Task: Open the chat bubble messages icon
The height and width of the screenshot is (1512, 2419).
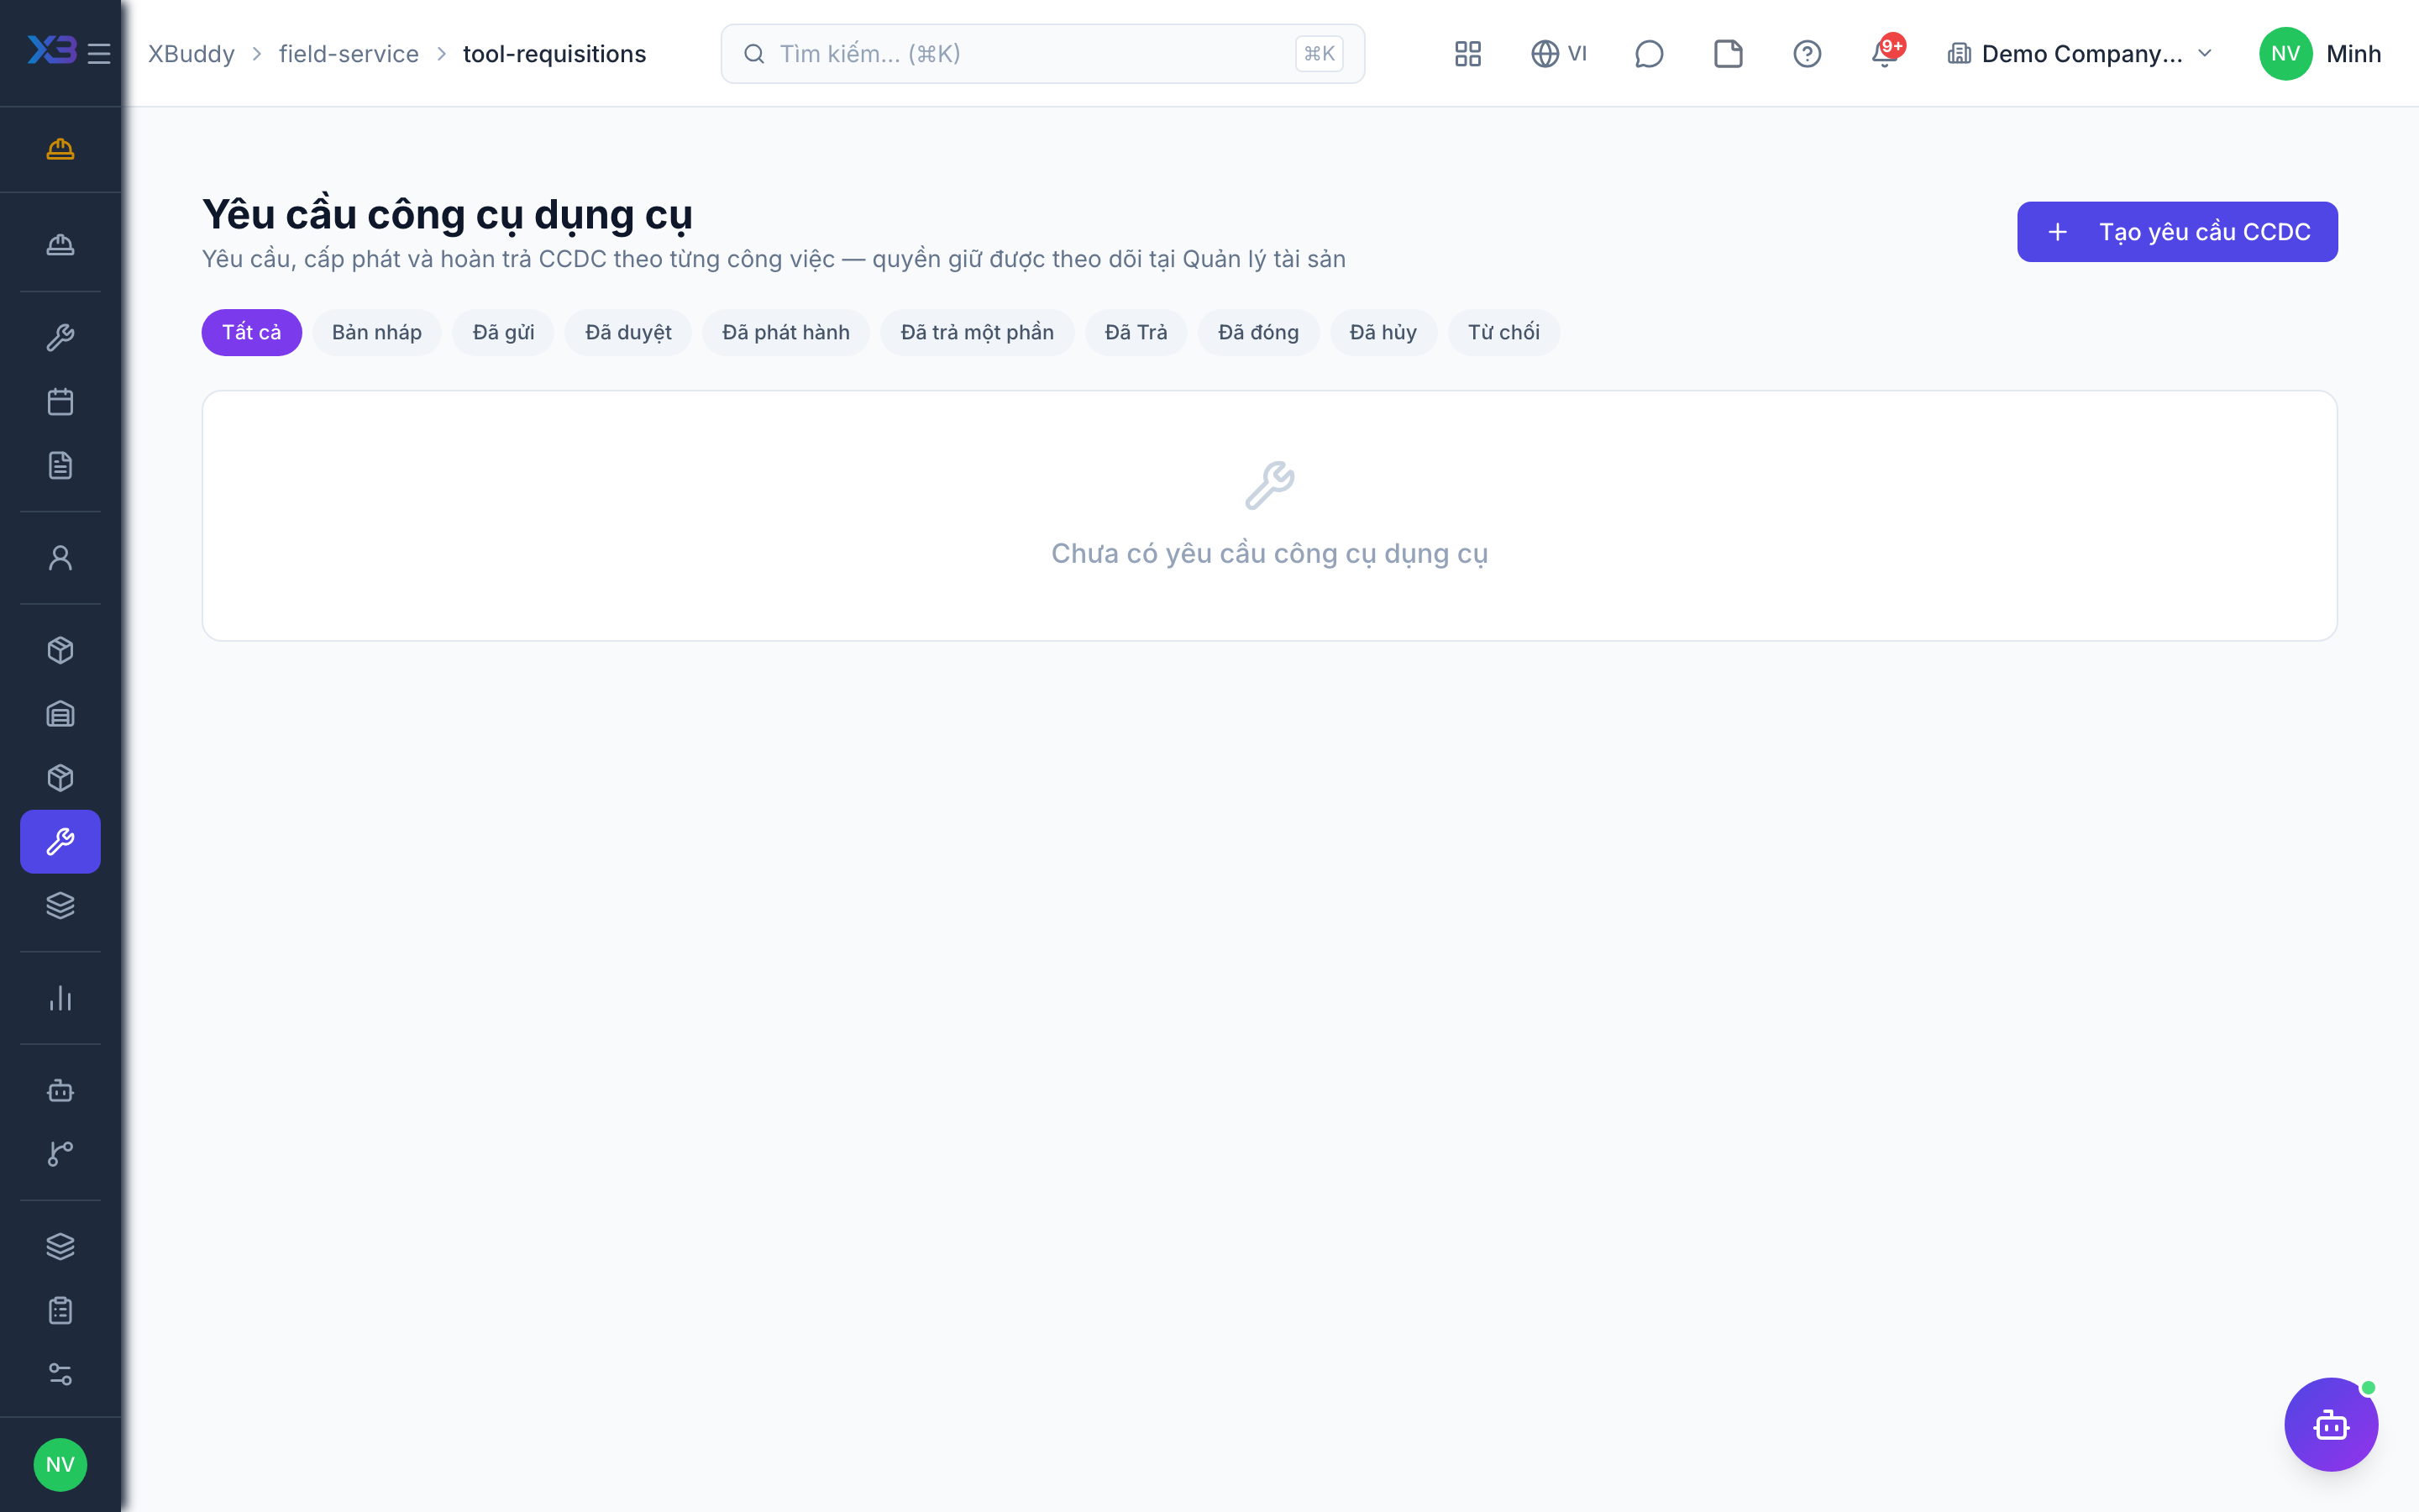Action: click(1648, 53)
